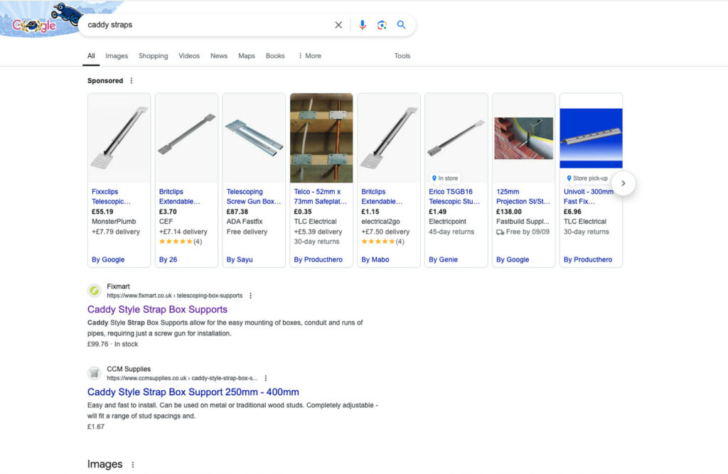
Task: Click the fixmart.co.uk URL breadcrumb
Action: 175,296
